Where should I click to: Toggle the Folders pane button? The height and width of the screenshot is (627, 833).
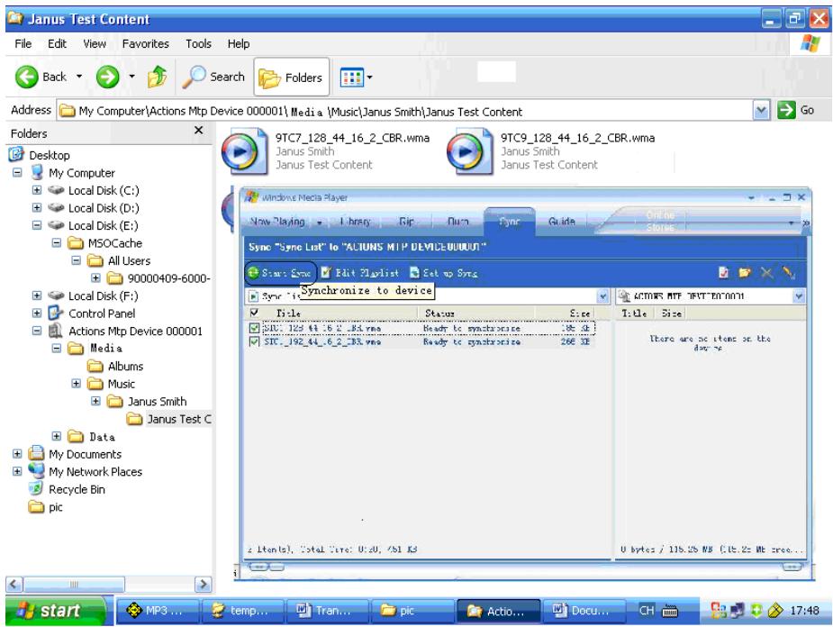pos(291,77)
